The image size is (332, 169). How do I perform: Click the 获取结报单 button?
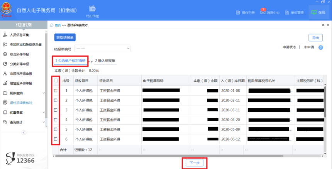65,38
